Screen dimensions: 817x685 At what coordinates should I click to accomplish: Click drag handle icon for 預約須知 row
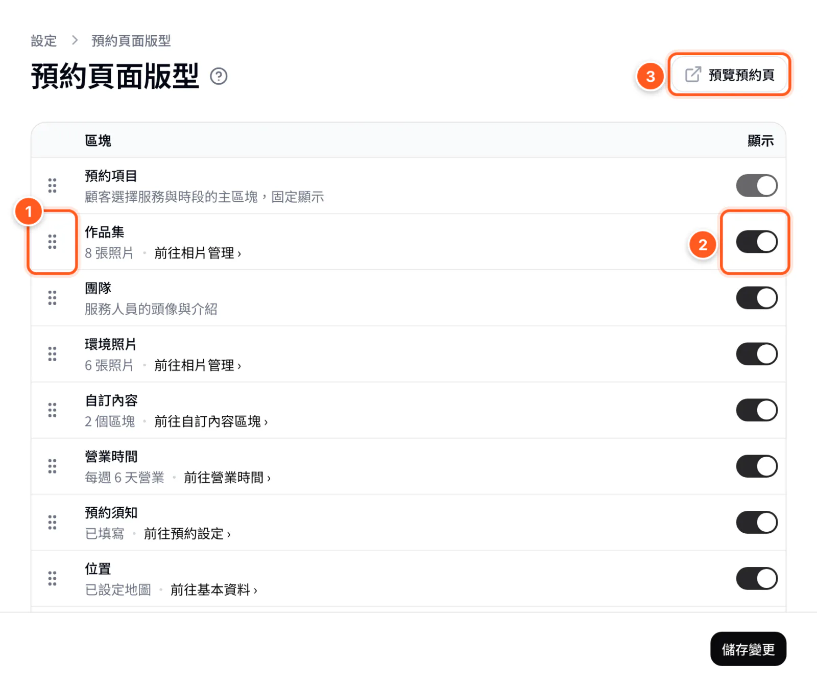tap(52, 523)
